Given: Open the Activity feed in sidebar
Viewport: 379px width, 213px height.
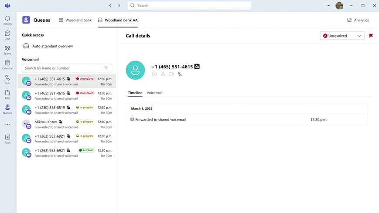Looking at the screenshot, I should 7,20.
